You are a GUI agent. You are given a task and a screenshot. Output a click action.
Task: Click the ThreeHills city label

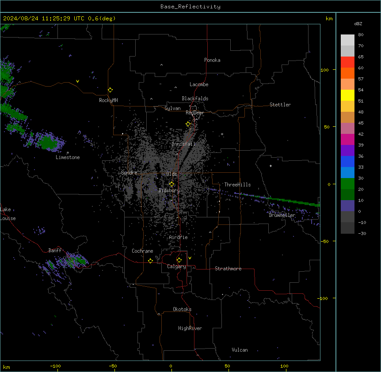point(237,185)
